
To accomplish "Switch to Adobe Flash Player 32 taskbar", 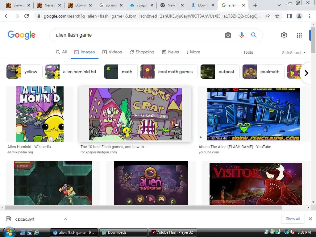I will point(173,232).
